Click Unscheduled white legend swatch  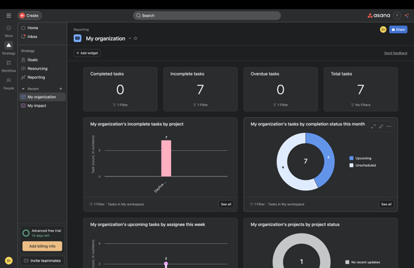[351, 165]
